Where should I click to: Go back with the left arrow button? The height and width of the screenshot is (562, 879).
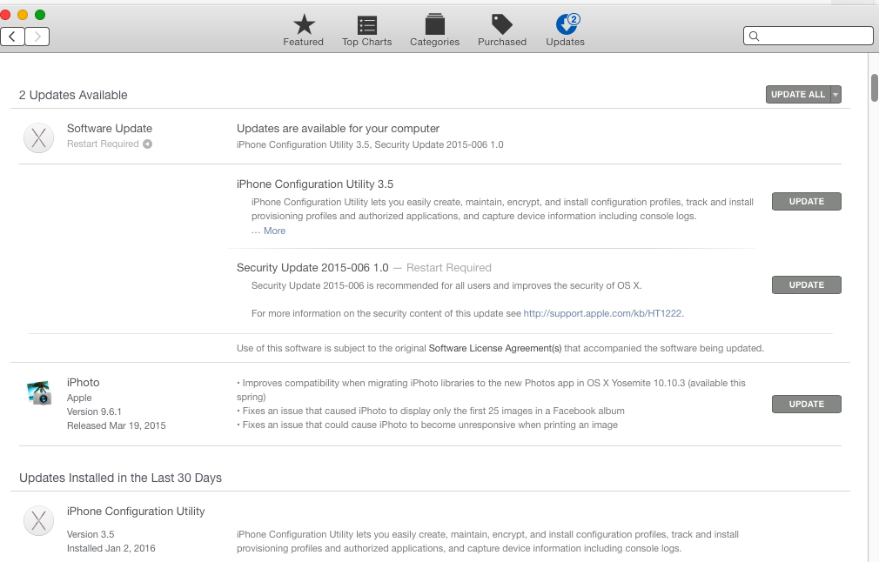[12, 37]
